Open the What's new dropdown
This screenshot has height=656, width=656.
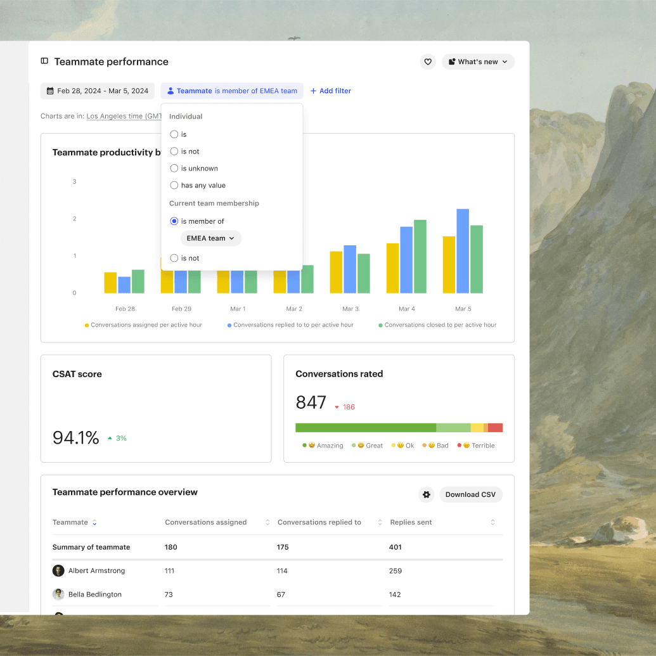(478, 62)
